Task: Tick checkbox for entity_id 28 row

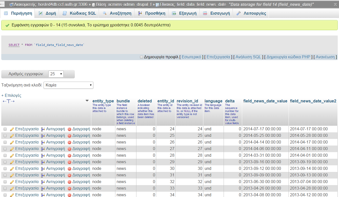Action: (x=5, y=155)
